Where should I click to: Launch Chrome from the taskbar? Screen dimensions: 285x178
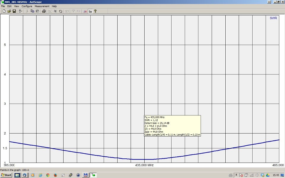(47, 175)
